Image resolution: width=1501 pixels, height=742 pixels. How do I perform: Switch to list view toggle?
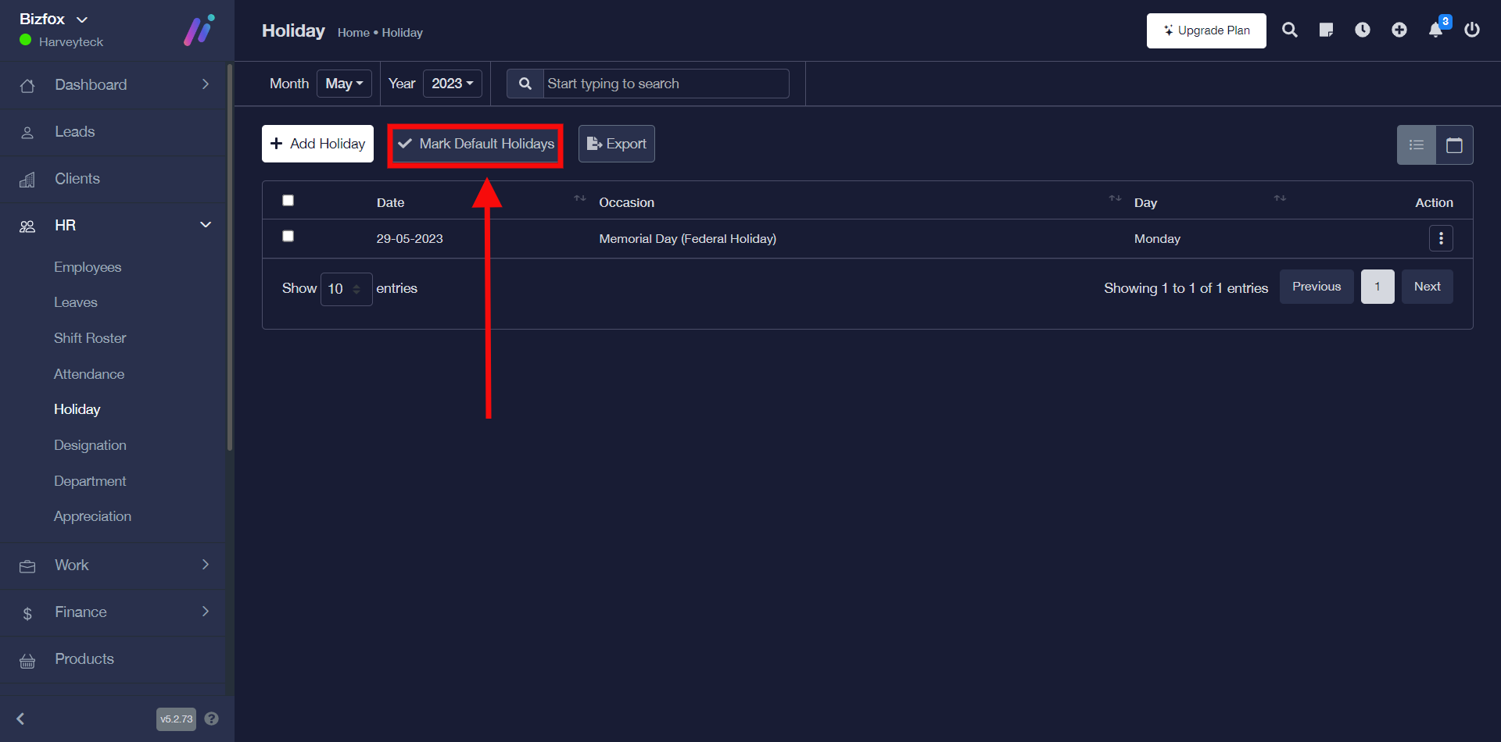pos(1417,145)
